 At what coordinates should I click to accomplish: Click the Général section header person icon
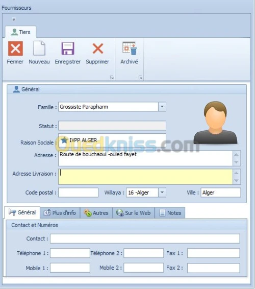pyautogui.click(x=16, y=89)
